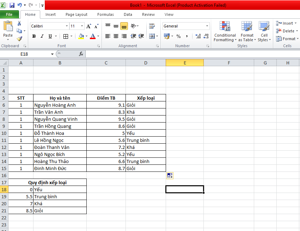Click the Redo arrow icon
Viewport: 300px width, 231px height.
(31, 5)
